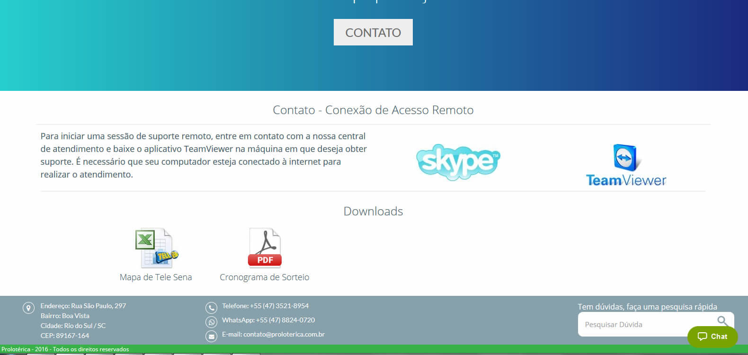748x355 pixels.
Task: Click the Tem dúvidas, faça uma pesquisa rápida label
Action: [647, 307]
